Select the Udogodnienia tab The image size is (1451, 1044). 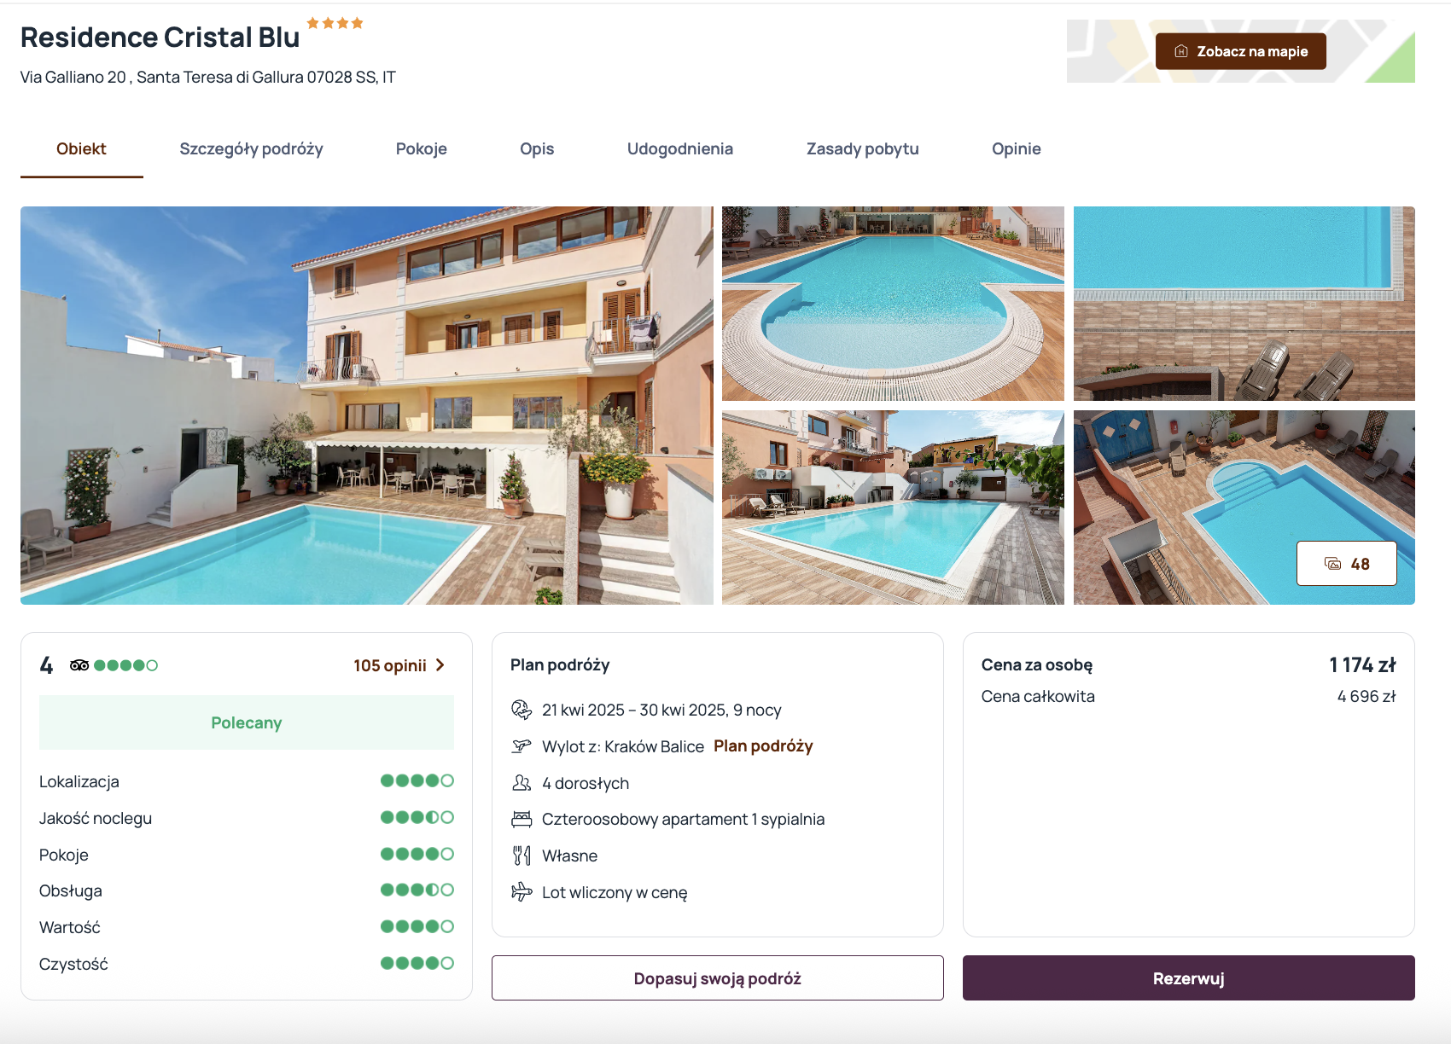(680, 148)
